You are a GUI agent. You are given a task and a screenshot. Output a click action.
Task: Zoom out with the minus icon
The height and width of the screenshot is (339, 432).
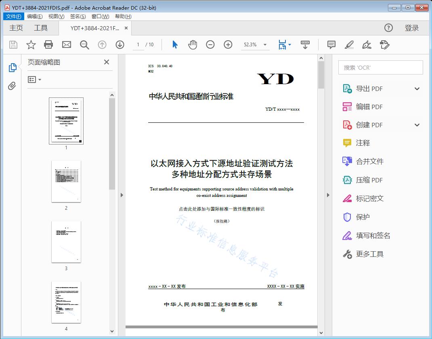210,45
